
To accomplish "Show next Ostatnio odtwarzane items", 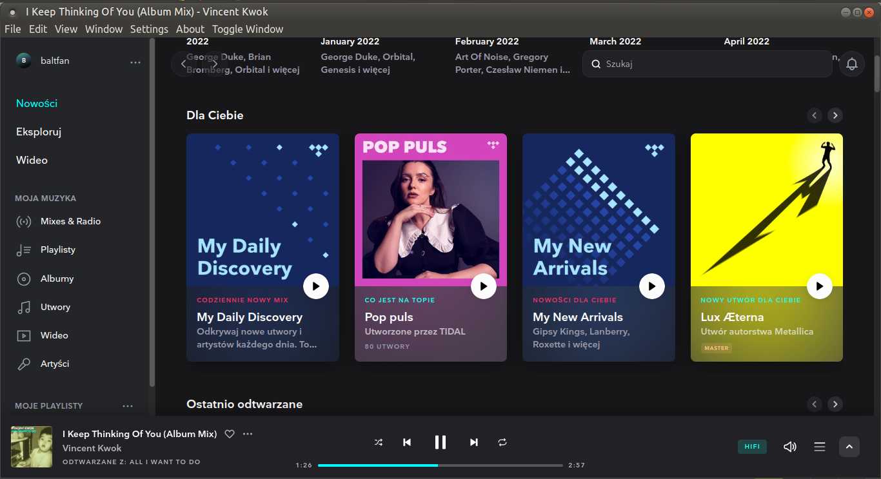I will pyautogui.click(x=835, y=404).
